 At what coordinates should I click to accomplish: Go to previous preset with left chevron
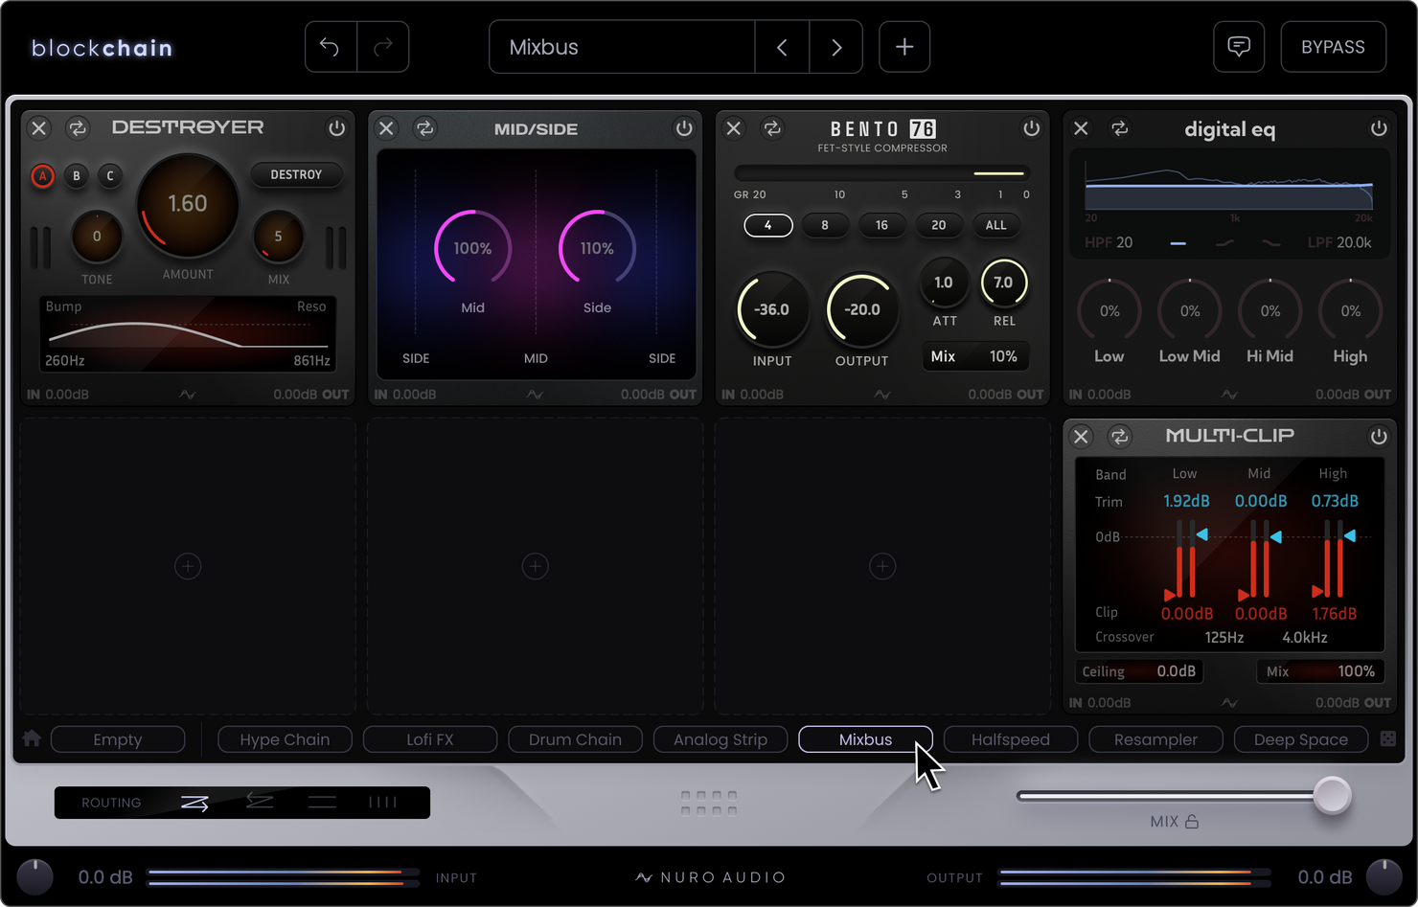click(782, 47)
